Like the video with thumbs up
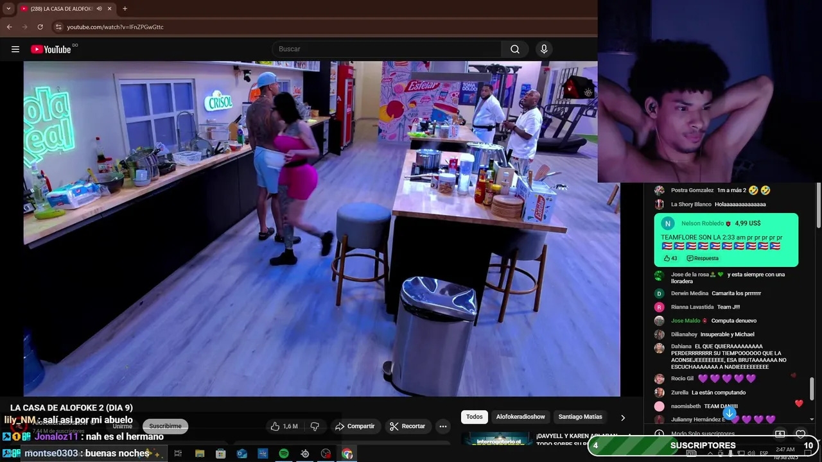 [284, 426]
